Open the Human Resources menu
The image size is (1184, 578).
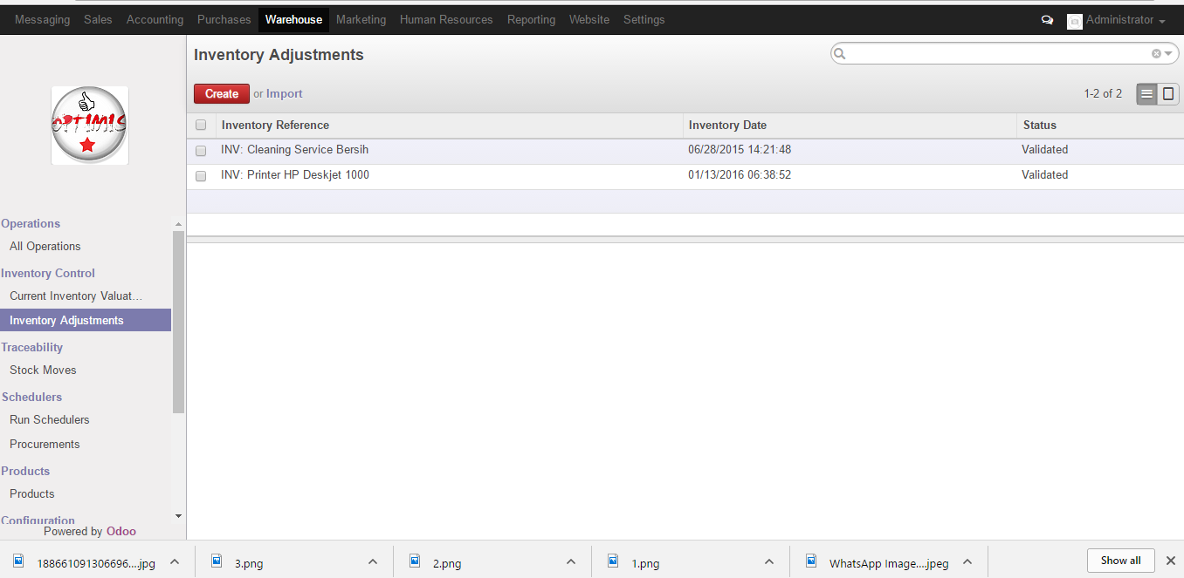pyautogui.click(x=446, y=19)
